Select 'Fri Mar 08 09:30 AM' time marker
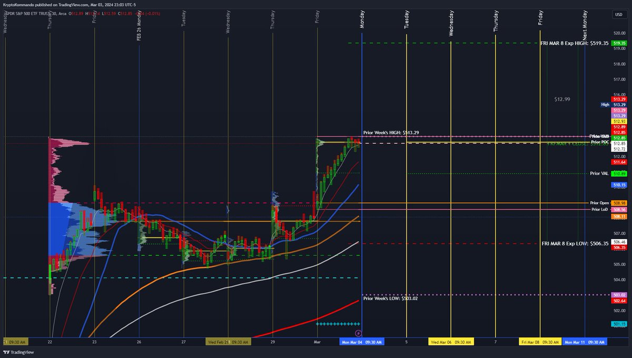Viewport: 632px width, 358px height. click(x=540, y=342)
